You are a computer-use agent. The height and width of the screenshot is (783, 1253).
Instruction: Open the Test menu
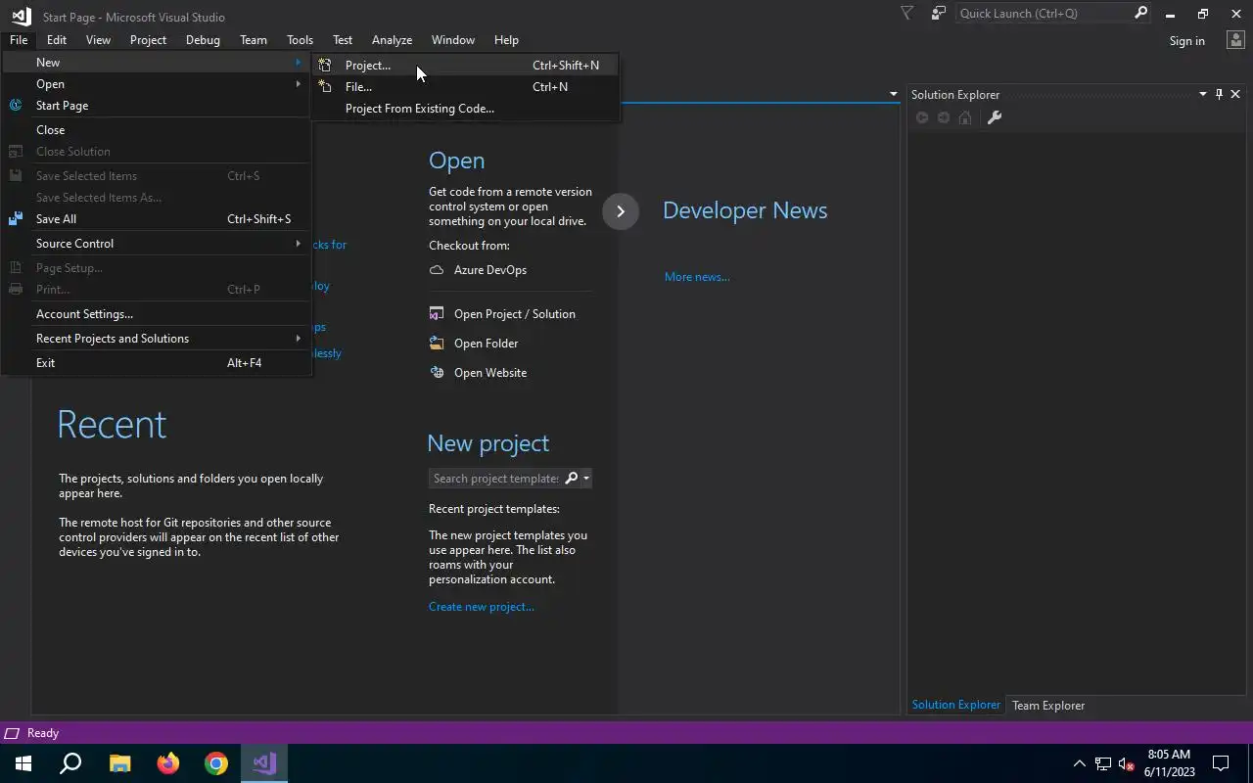pos(343,40)
